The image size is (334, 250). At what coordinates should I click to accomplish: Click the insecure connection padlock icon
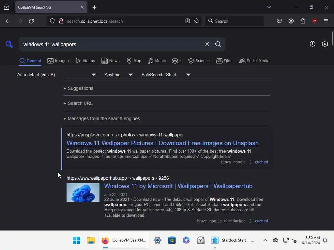tap(61, 21)
